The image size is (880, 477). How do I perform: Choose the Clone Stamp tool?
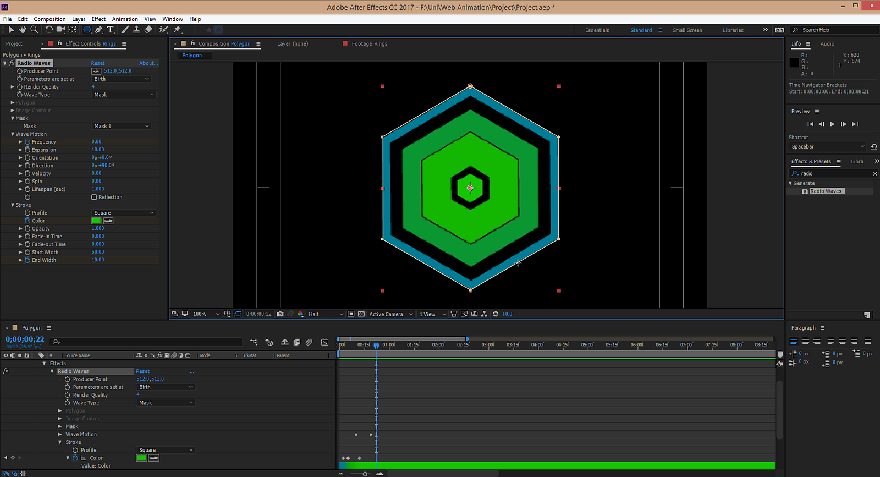(136, 30)
